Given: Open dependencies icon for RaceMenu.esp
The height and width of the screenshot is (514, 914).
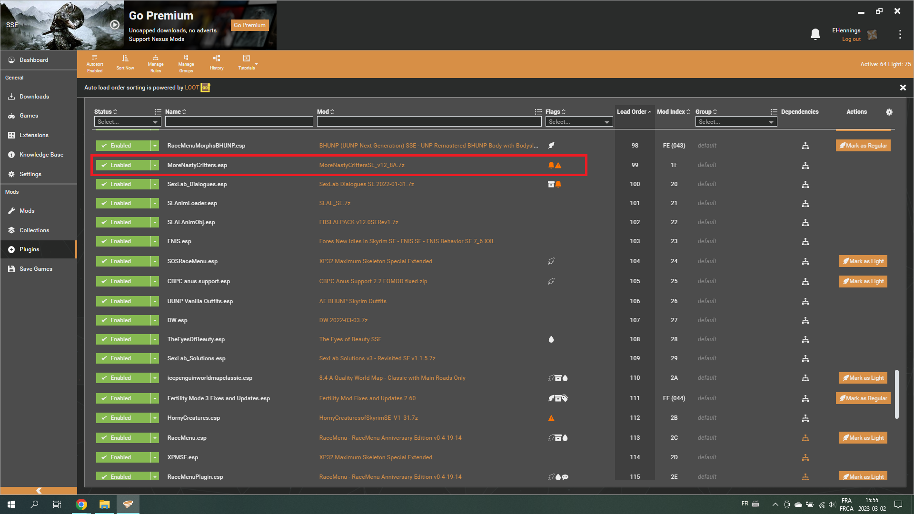Looking at the screenshot, I should (805, 438).
